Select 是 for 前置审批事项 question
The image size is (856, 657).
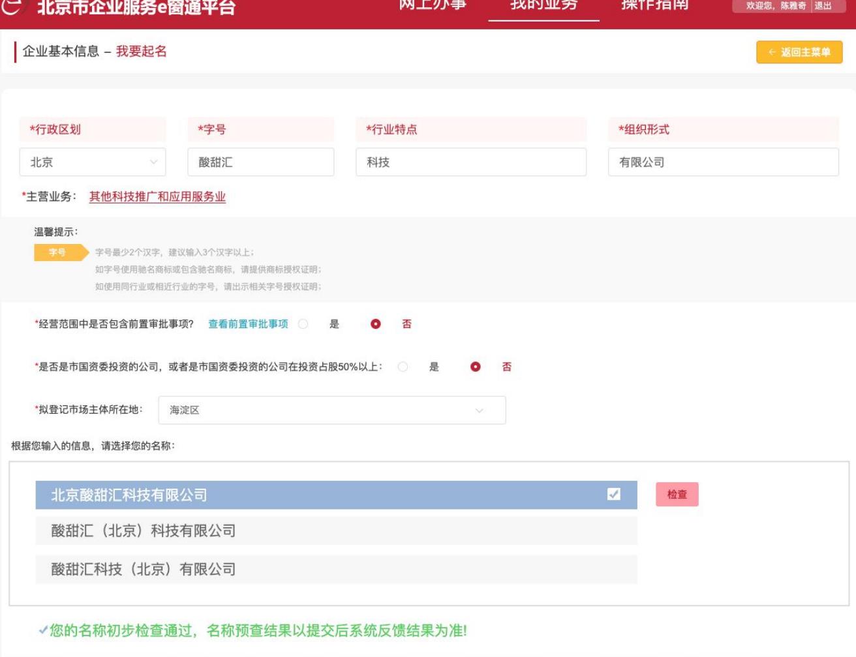[303, 324]
